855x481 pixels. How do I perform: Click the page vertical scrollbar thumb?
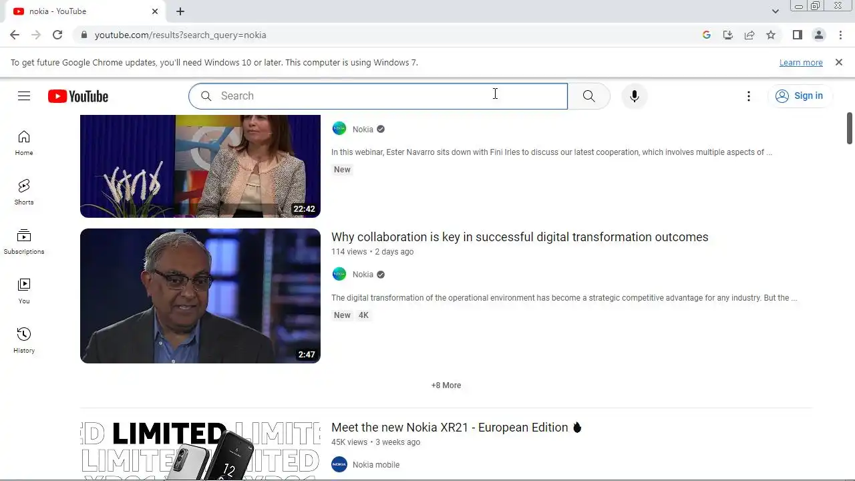coord(850,128)
